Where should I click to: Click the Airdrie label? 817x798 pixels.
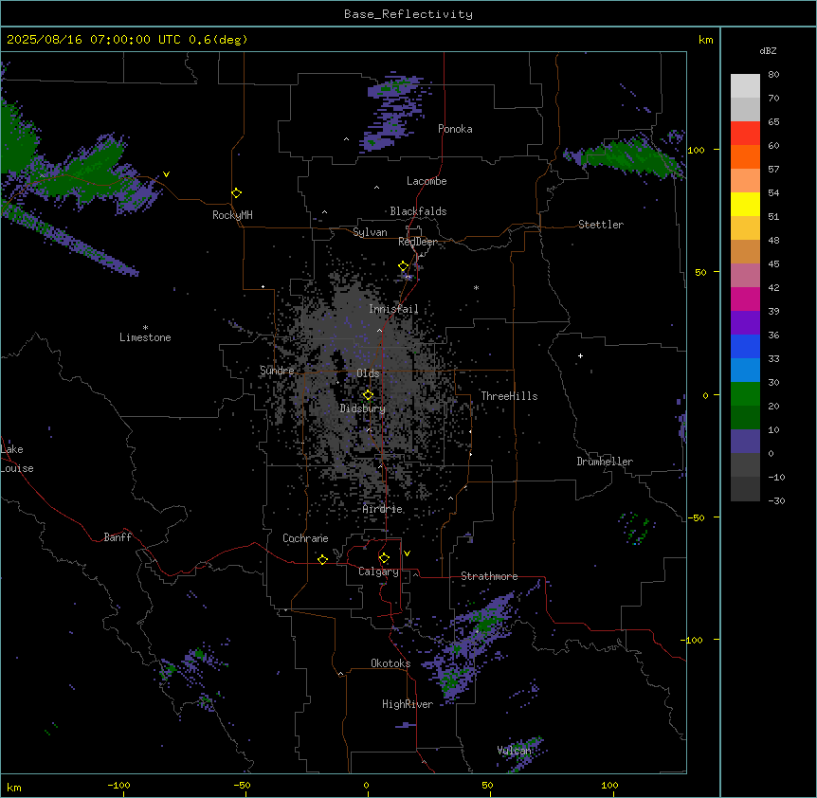[383, 509]
